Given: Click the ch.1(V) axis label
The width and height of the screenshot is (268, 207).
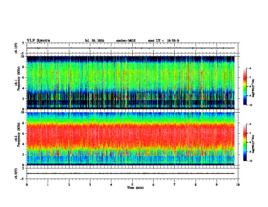Looking at the screenshot, I should click(16, 48).
